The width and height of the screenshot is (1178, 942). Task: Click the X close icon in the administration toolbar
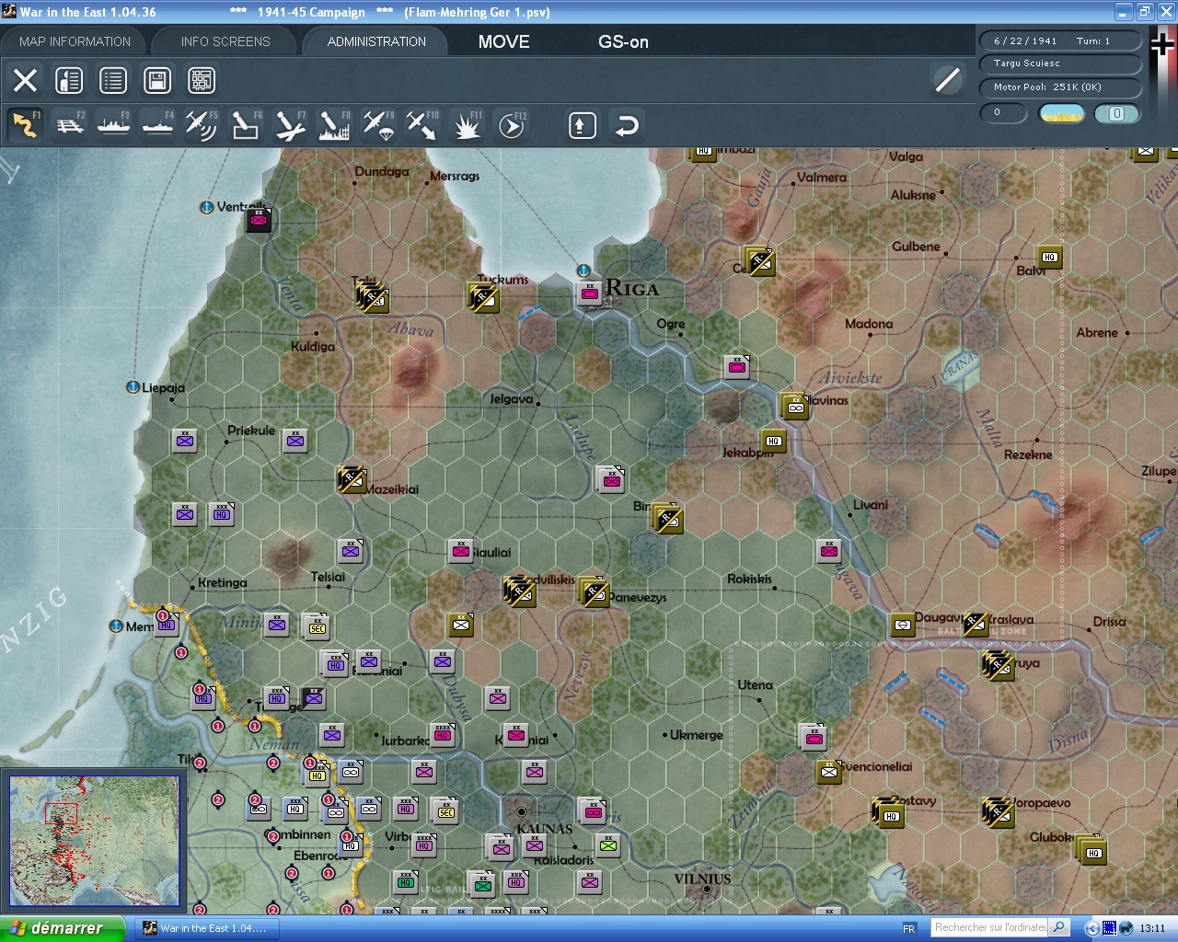click(26, 80)
